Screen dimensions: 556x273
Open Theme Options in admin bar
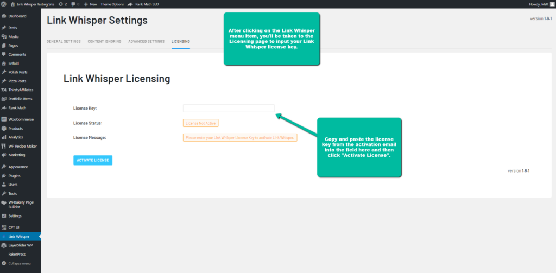click(112, 4)
